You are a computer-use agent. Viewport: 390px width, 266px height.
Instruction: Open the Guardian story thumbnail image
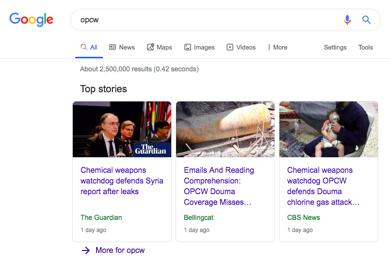point(122,129)
